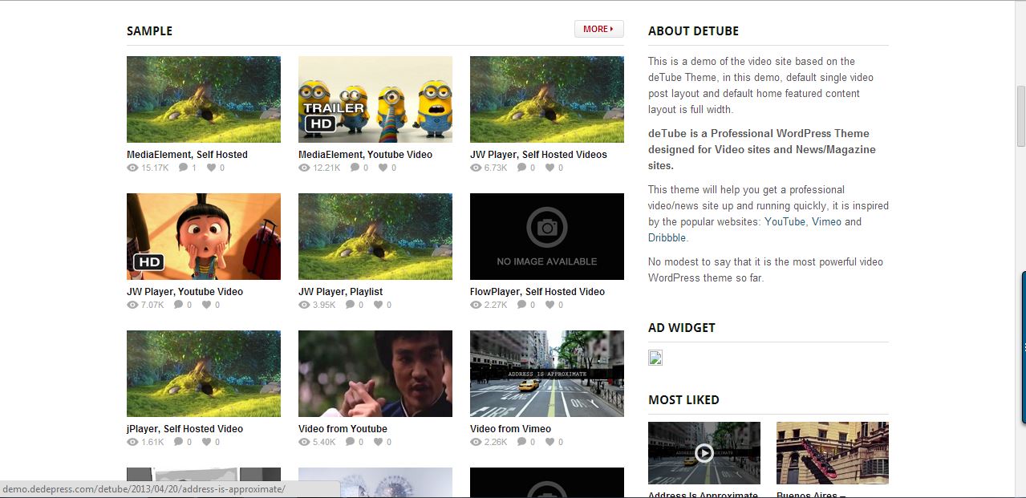This screenshot has height=498, width=1026.
Task: Click the "AD WIDGET" heading
Action: (682, 328)
